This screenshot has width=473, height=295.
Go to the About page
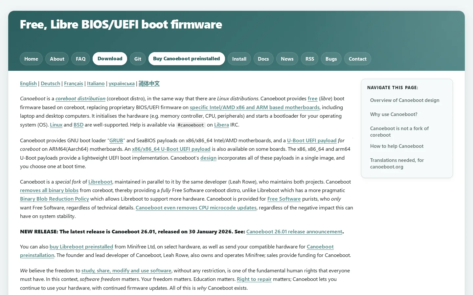(x=57, y=59)
